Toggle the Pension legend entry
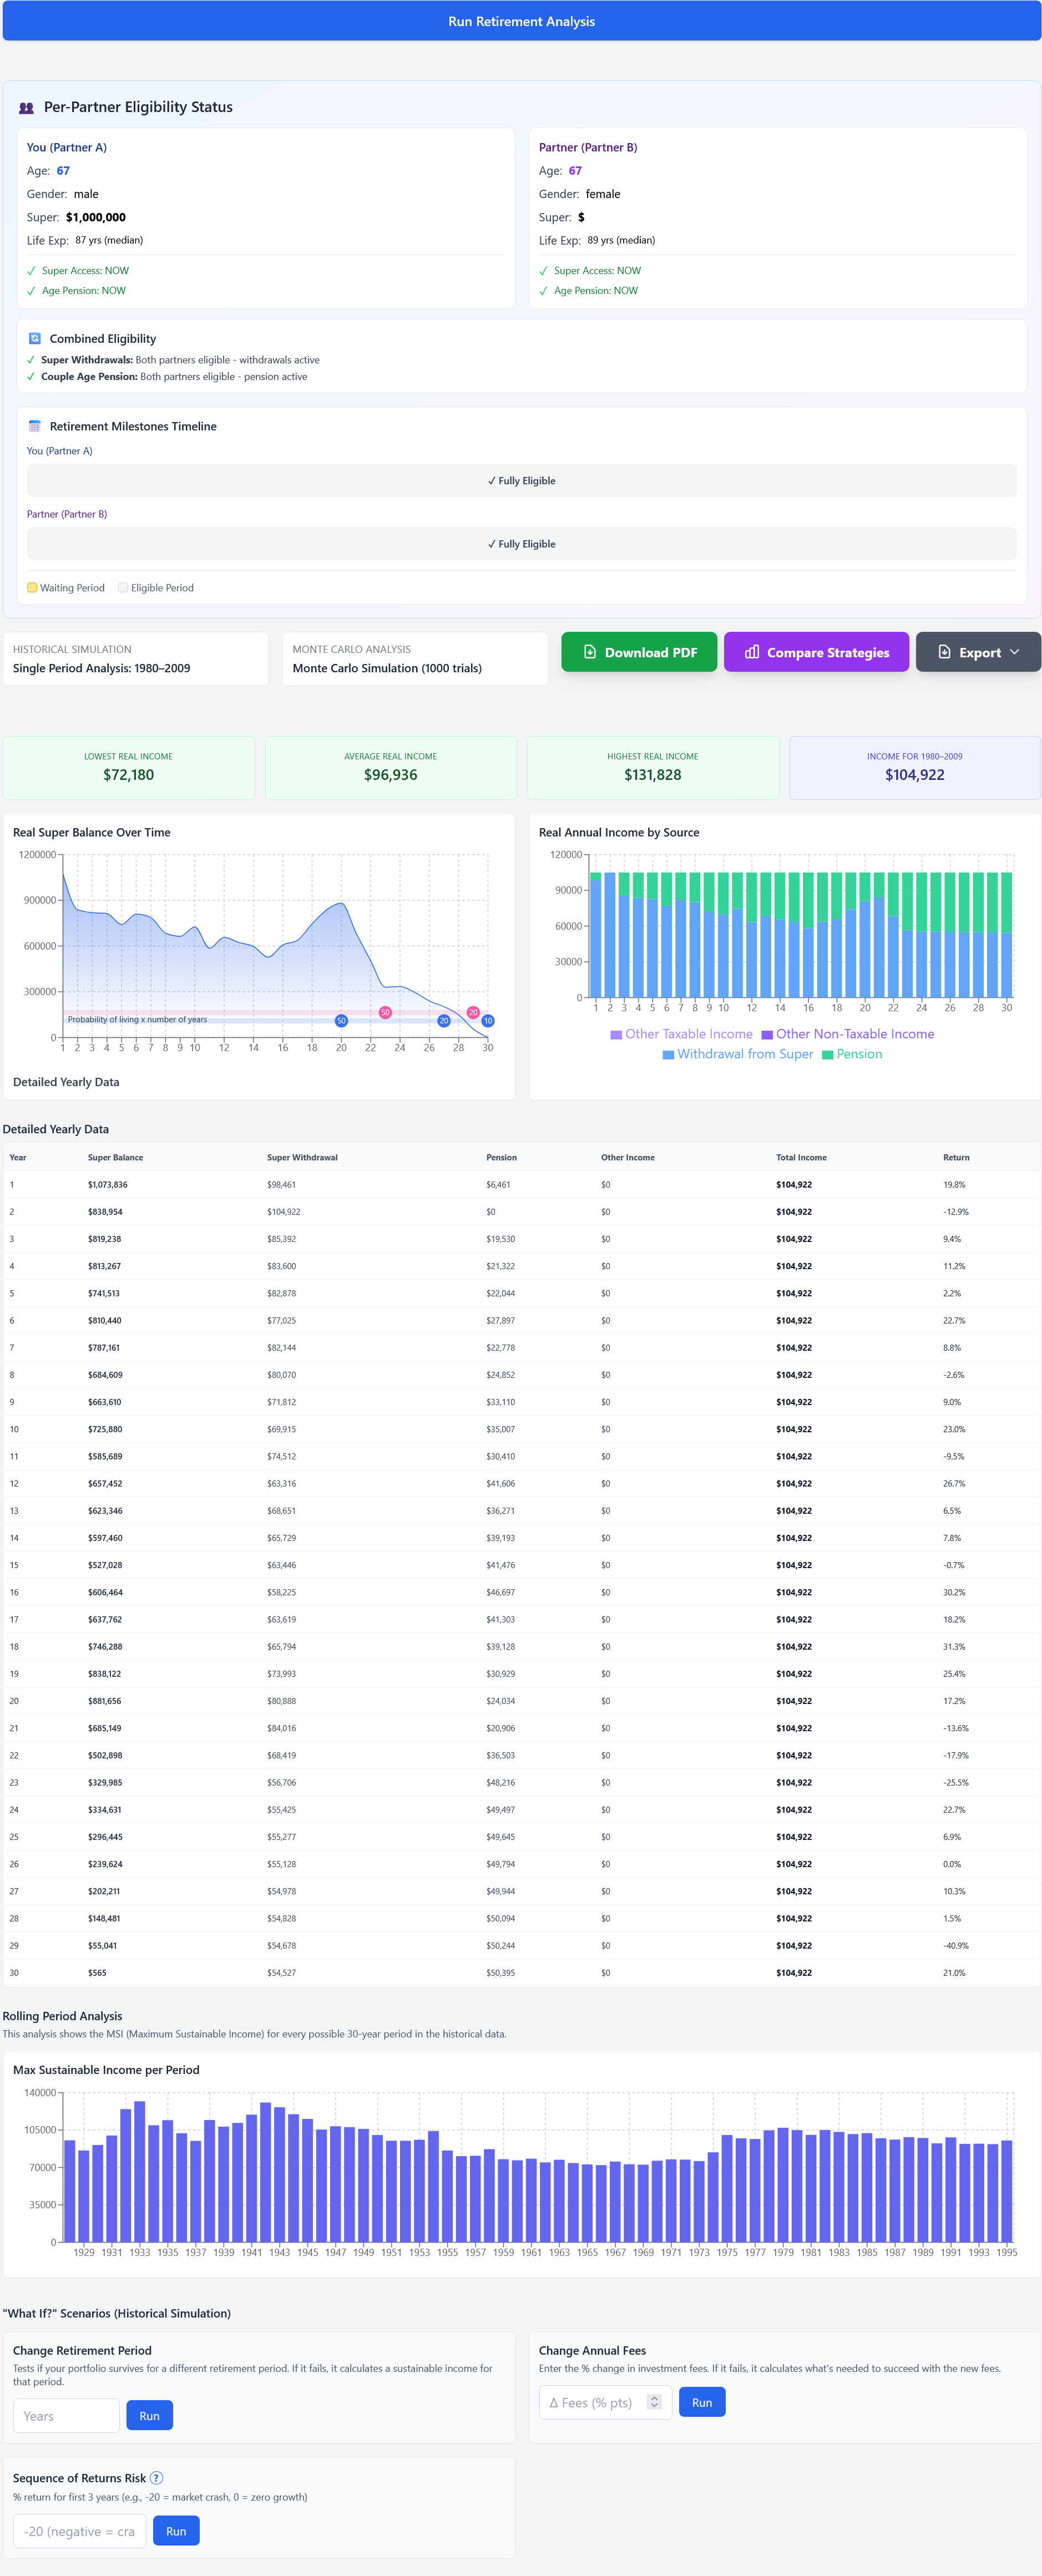 pyautogui.click(x=851, y=1054)
